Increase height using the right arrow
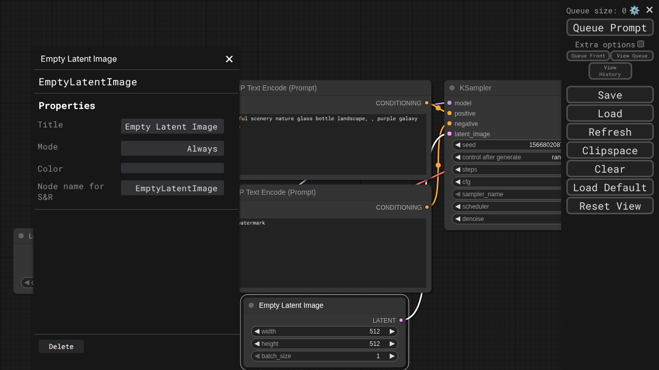This screenshot has height=370, width=659. tap(392, 344)
